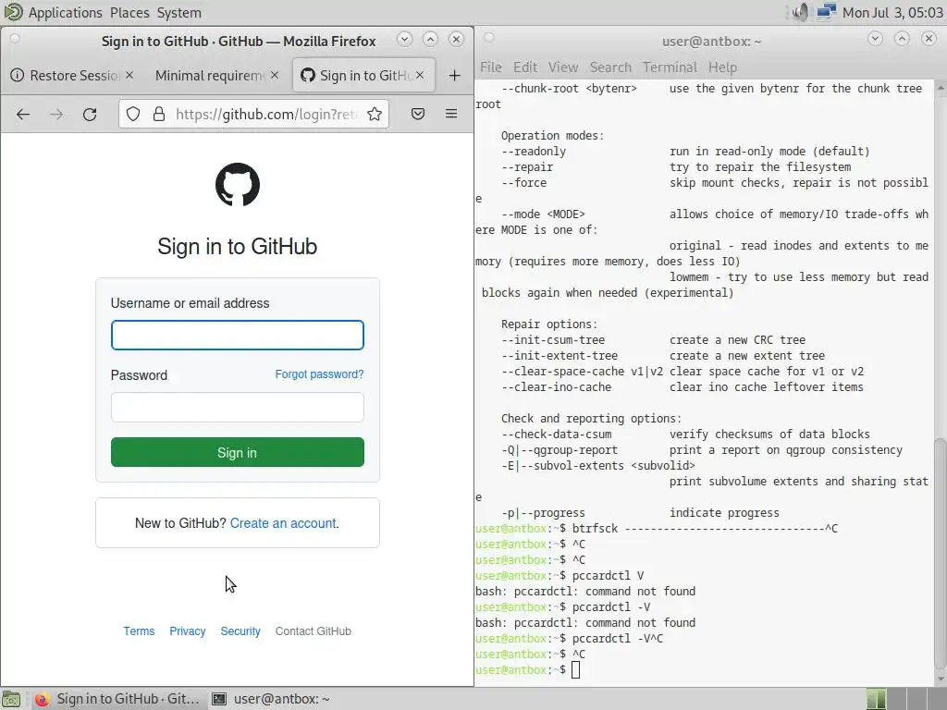947x710 pixels.
Task: Activate Firefox from the taskbar button
Action: pos(117,699)
